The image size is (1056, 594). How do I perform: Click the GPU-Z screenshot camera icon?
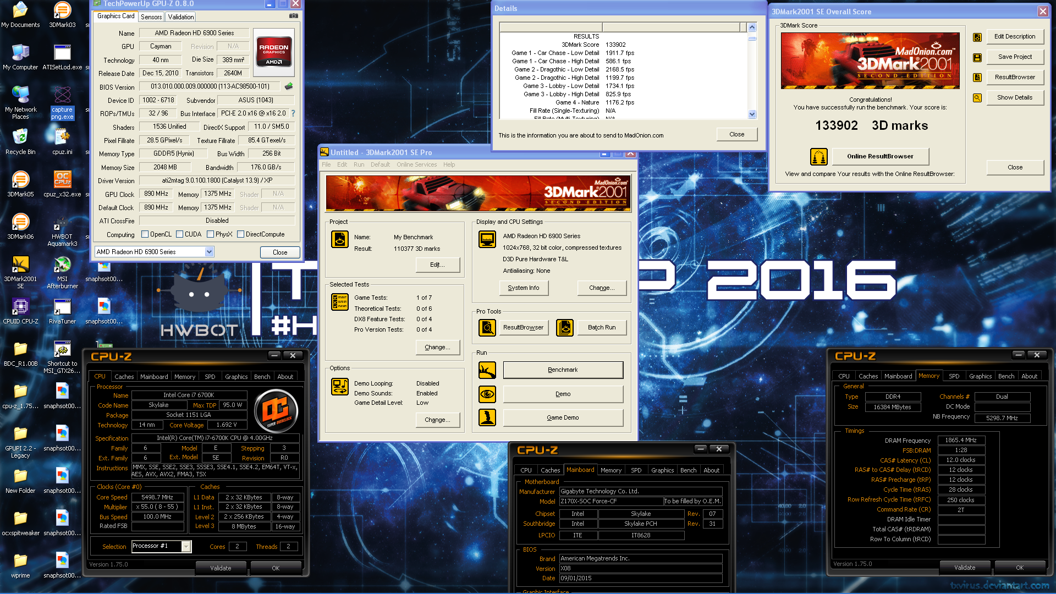(294, 16)
